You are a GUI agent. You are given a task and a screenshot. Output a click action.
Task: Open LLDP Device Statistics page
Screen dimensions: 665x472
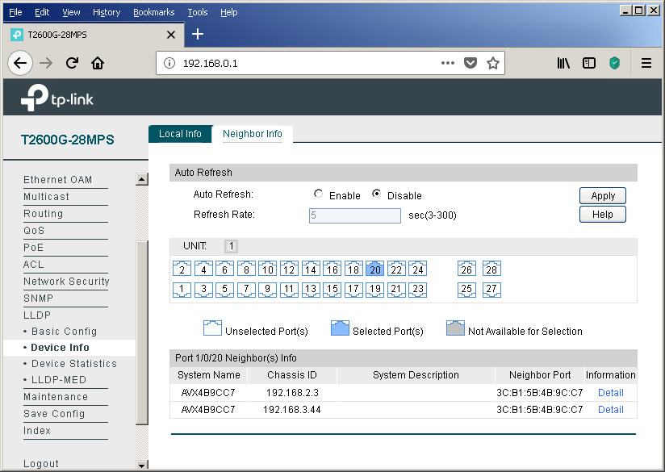click(x=74, y=364)
